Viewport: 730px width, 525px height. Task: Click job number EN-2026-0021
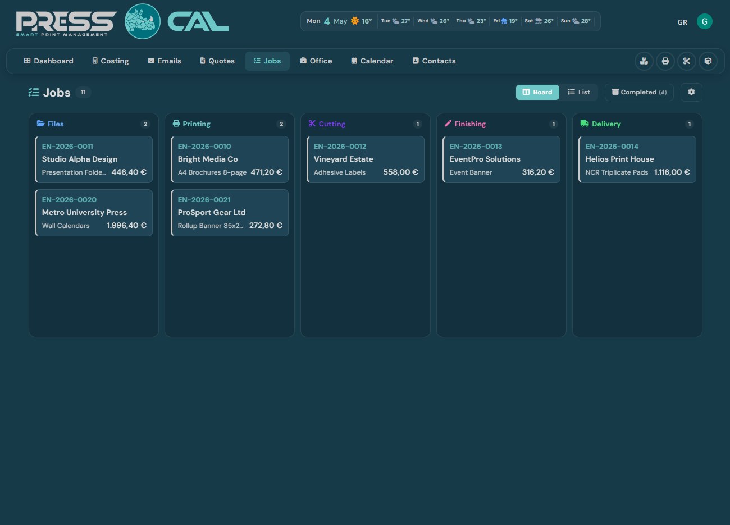tap(204, 199)
